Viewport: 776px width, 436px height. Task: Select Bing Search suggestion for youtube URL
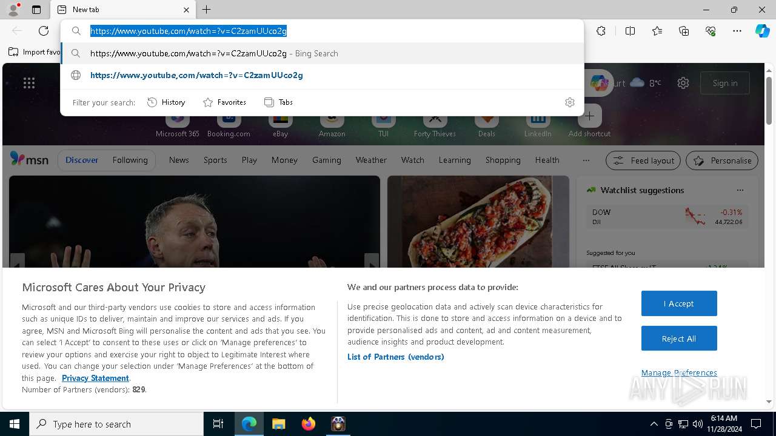322,53
